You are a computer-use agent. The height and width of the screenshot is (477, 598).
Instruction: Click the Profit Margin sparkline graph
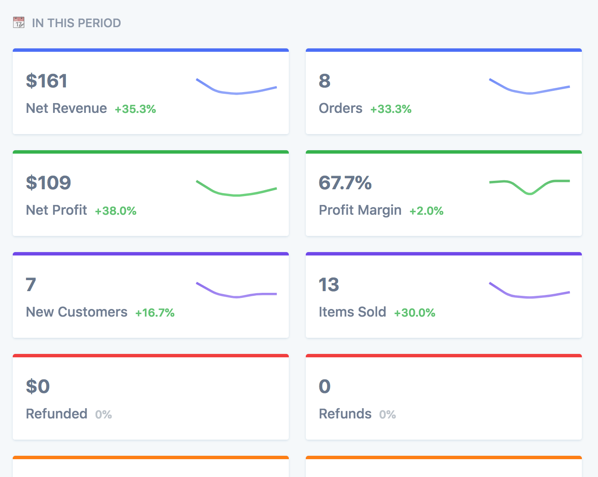(529, 187)
